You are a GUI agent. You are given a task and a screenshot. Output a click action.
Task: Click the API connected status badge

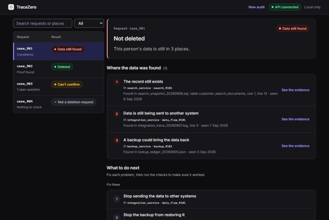285,7
